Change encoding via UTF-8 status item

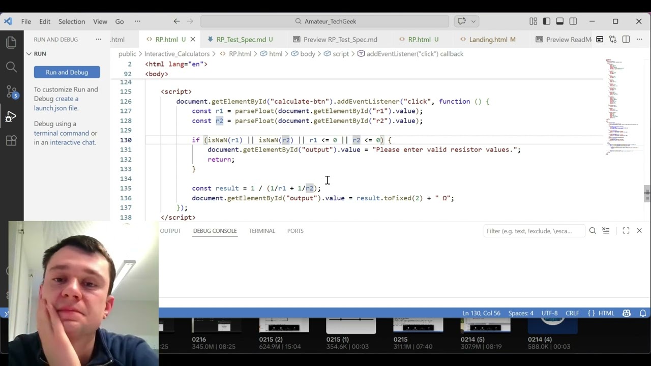pos(549,313)
